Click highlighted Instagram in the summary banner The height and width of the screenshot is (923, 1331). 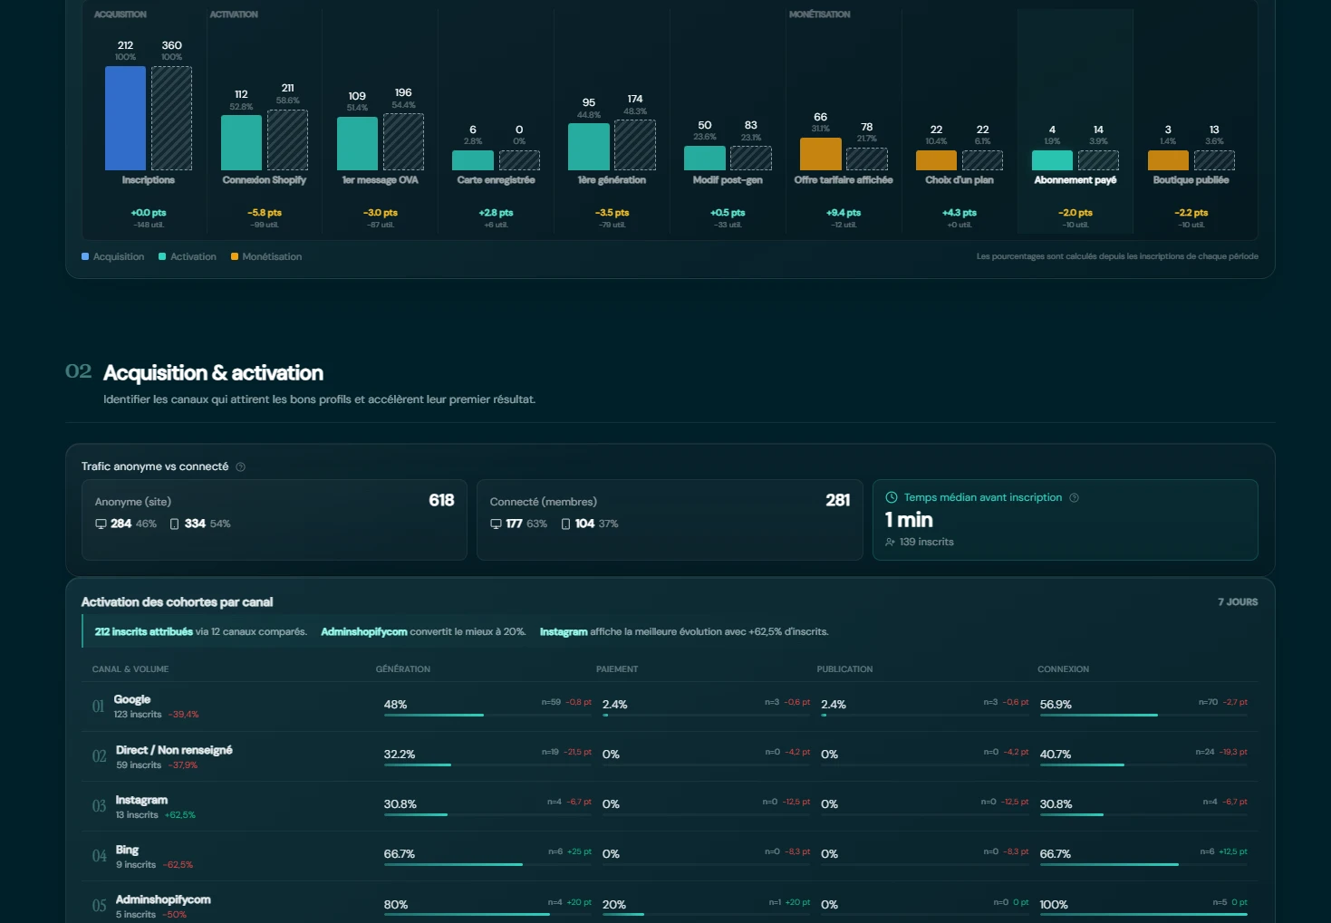click(x=564, y=632)
